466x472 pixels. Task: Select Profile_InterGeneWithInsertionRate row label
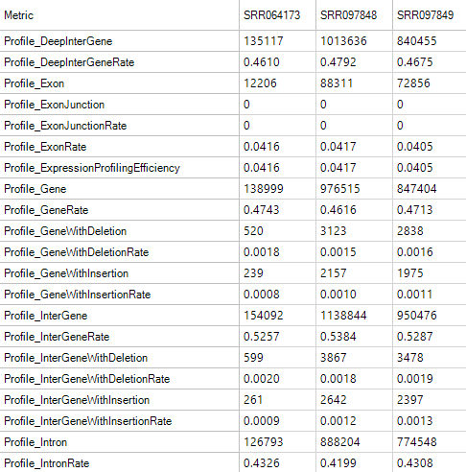(88, 421)
